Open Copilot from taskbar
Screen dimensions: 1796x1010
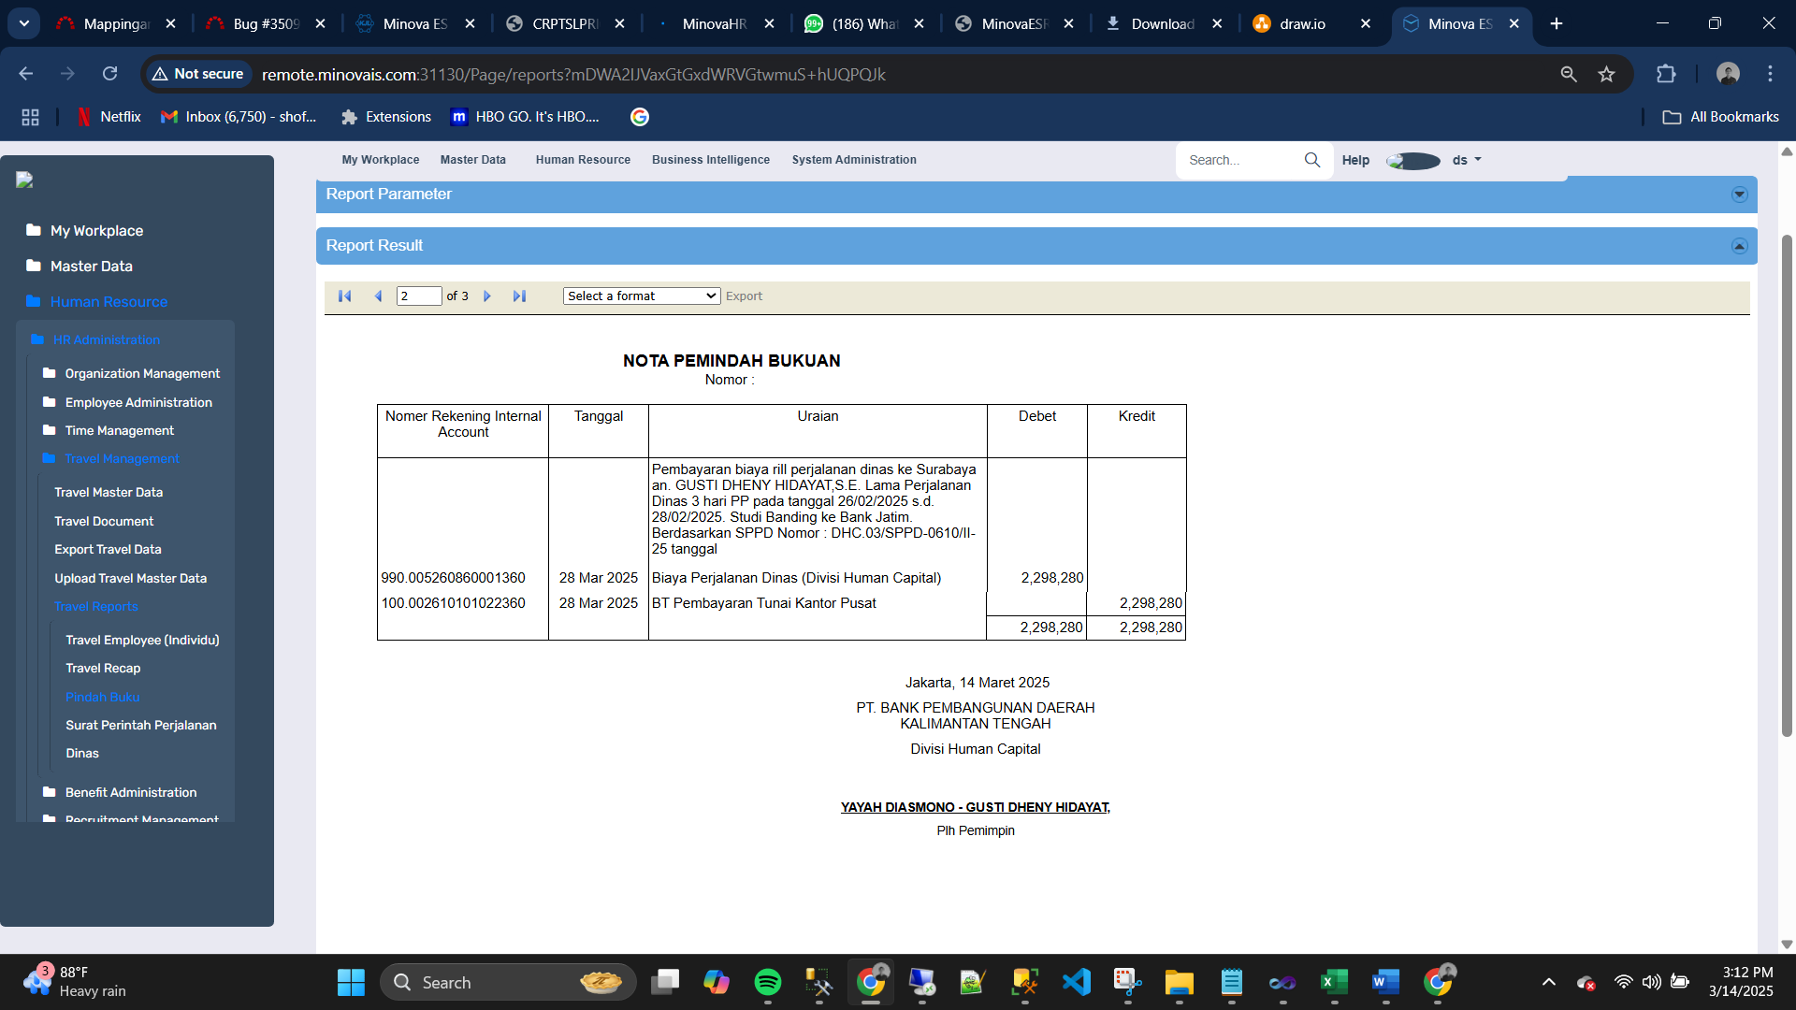pyautogui.click(x=717, y=982)
